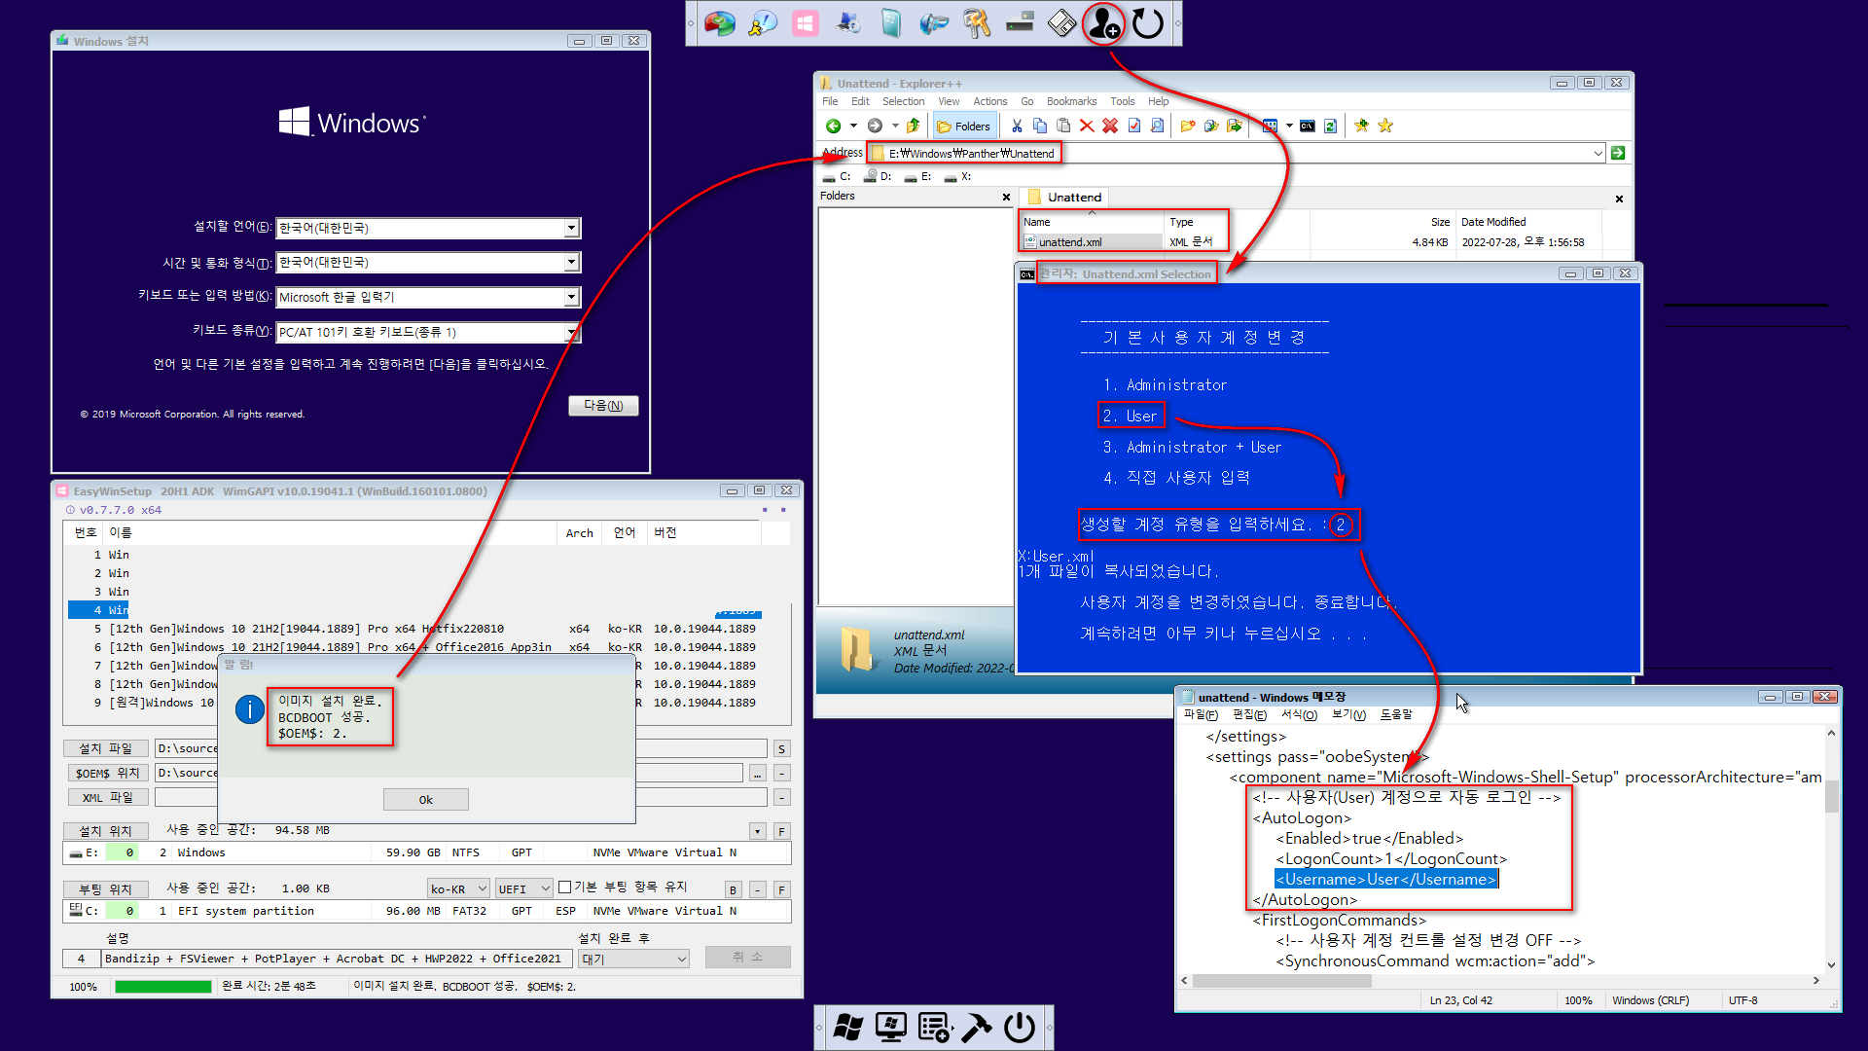Open the 편집(E) menu in Notepad
Image resolution: width=1868 pixels, height=1051 pixels.
(1249, 714)
